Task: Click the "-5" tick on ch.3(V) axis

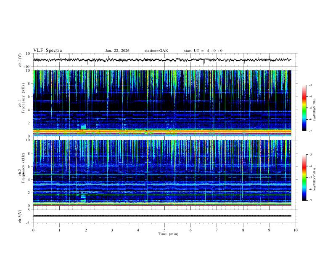Action: pyautogui.click(x=29, y=223)
